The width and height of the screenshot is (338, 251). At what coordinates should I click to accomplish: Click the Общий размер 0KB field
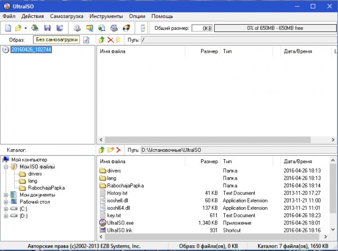(x=202, y=28)
